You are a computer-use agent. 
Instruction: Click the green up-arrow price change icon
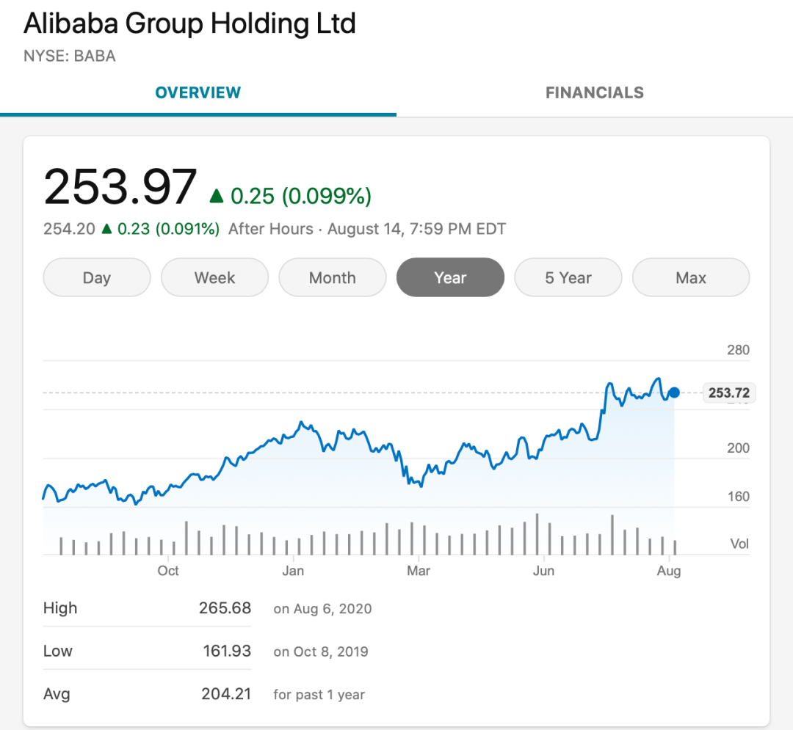(217, 196)
